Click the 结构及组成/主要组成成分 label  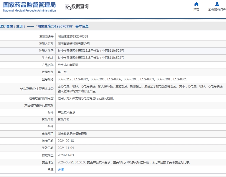(x=37, y=89)
